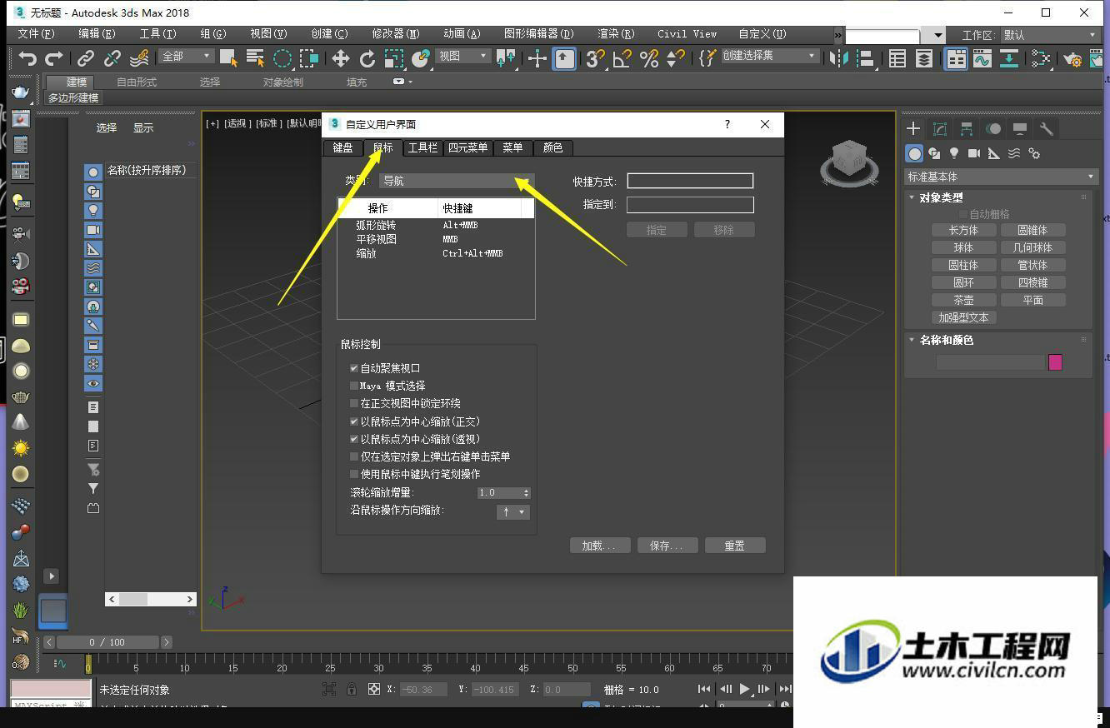
Task: Open the 渲染(R) menu
Action: pos(616,34)
